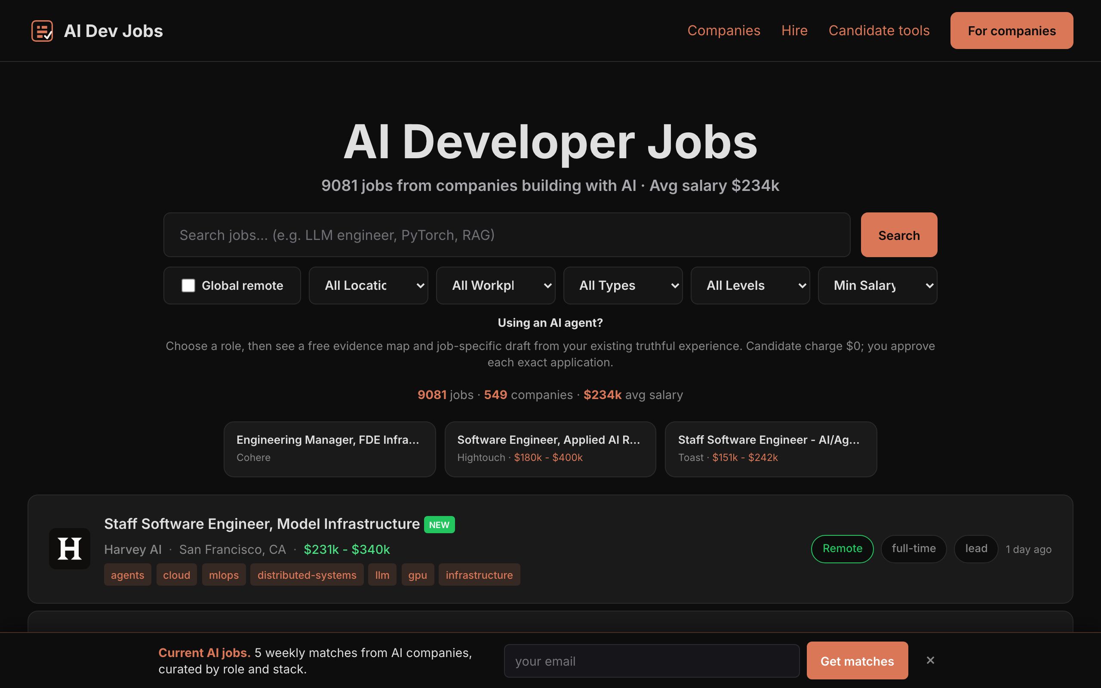Click the Search button
Screen dimensions: 1101x688
pos(899,235)
